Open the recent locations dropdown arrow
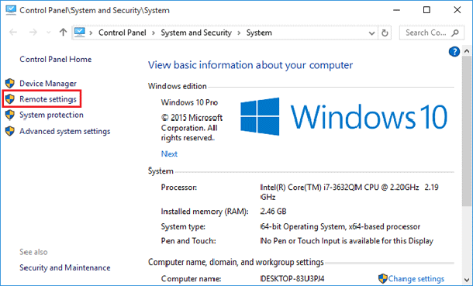This screenshot has width=473, height=286. point(48,33)
